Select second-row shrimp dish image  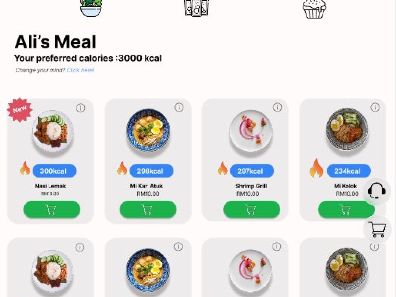250,270
